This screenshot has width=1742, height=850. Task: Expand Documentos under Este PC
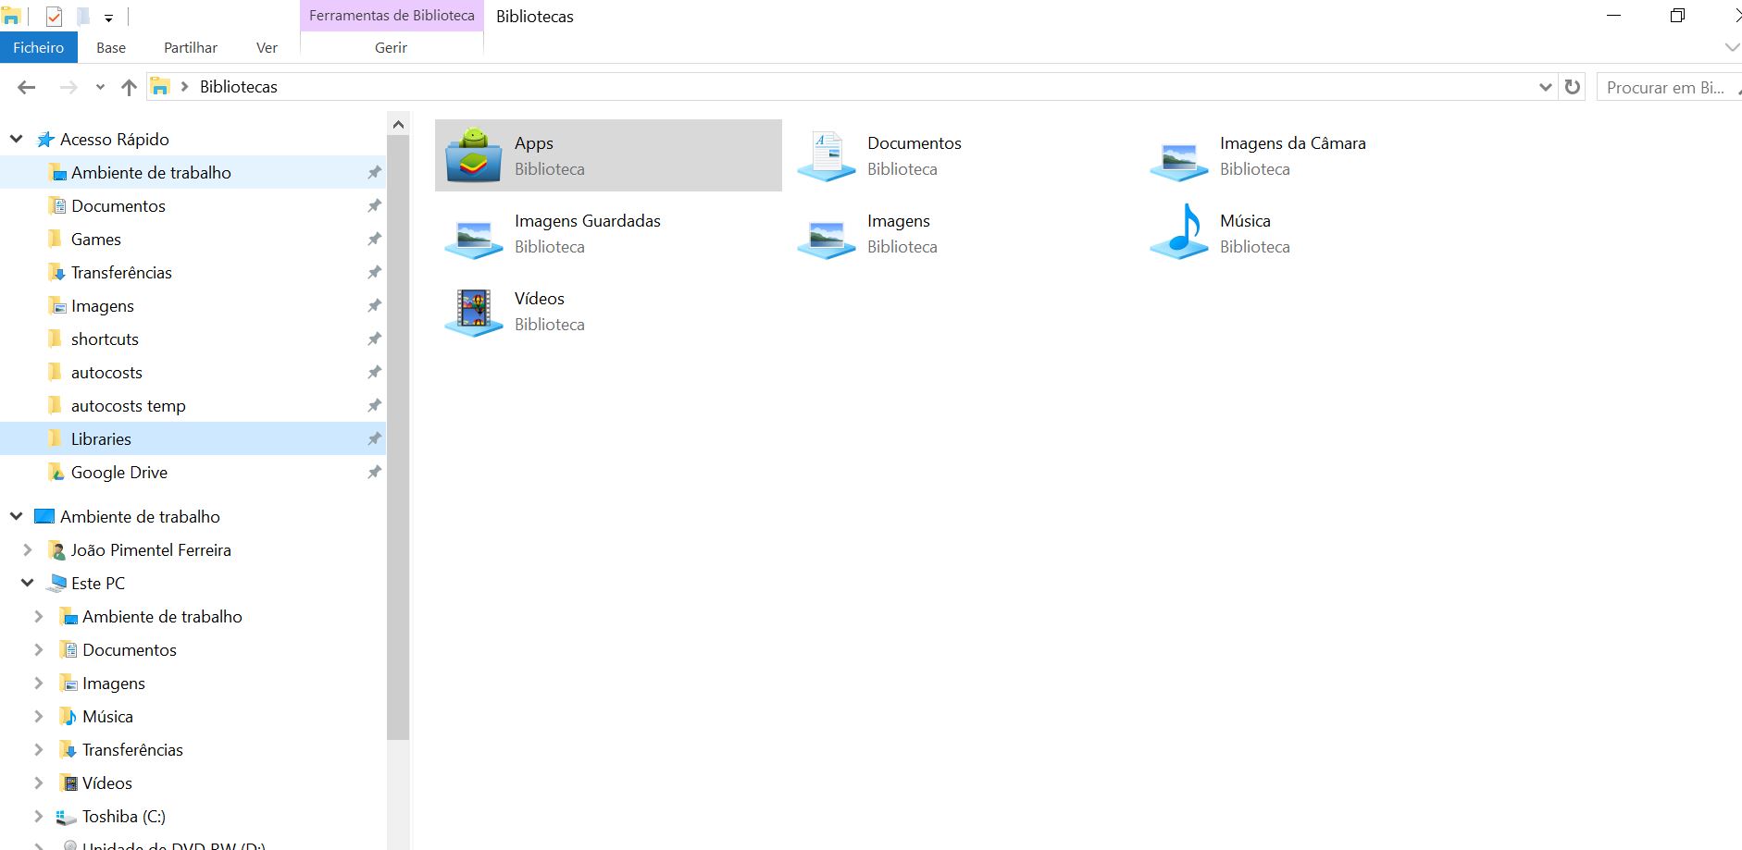pyautogui.click(x=38, y=650)
